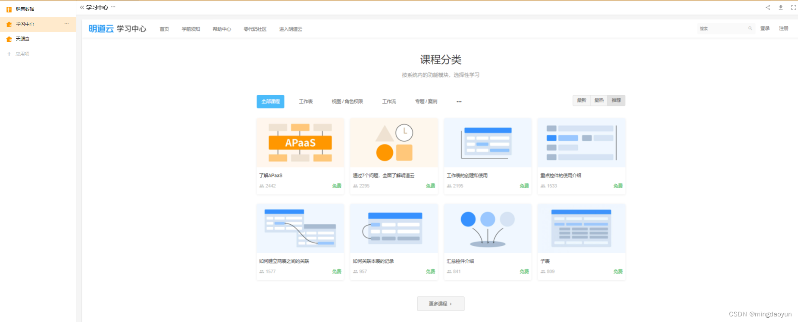
Task: Click the magnifier icon in the search box
Action: pos(750,28)
